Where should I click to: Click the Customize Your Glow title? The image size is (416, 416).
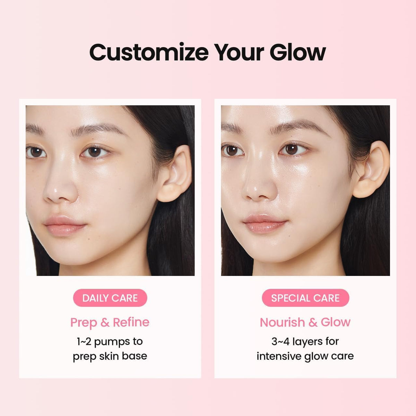(x=208, y=53)
